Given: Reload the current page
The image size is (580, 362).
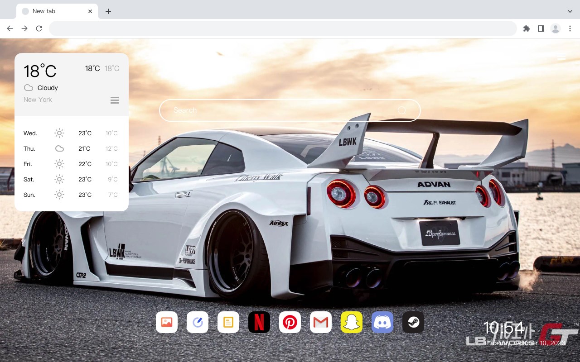Looking at the screenshot, I should pyautogui.click(x=39, y=29).
